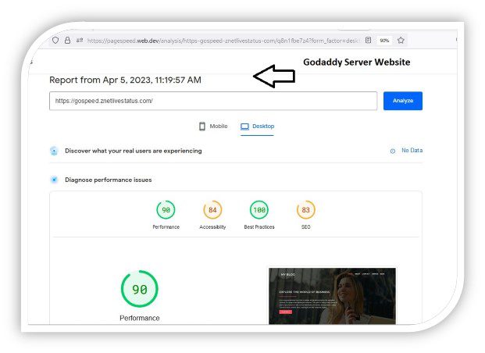Open reader view icon in address bar

(x=368, y=41)
